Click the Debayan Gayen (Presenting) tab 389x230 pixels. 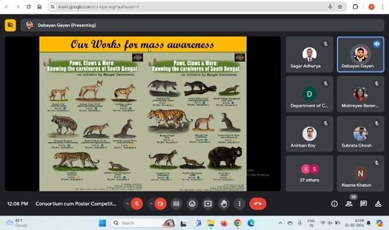pos(60,25)
